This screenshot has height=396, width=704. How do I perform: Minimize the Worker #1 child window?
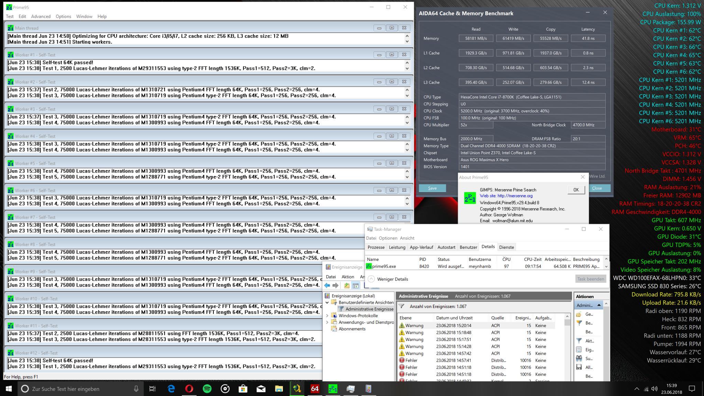pyautogui.click(x=379, y=55)
